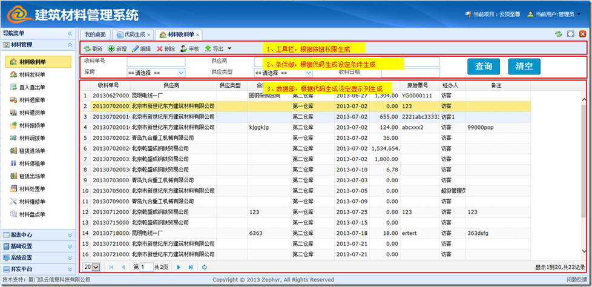Viewport: 592px width, 287px height.
Task: Click the 查询 search button
Action: pyautogui.click(x=483, y=67)
